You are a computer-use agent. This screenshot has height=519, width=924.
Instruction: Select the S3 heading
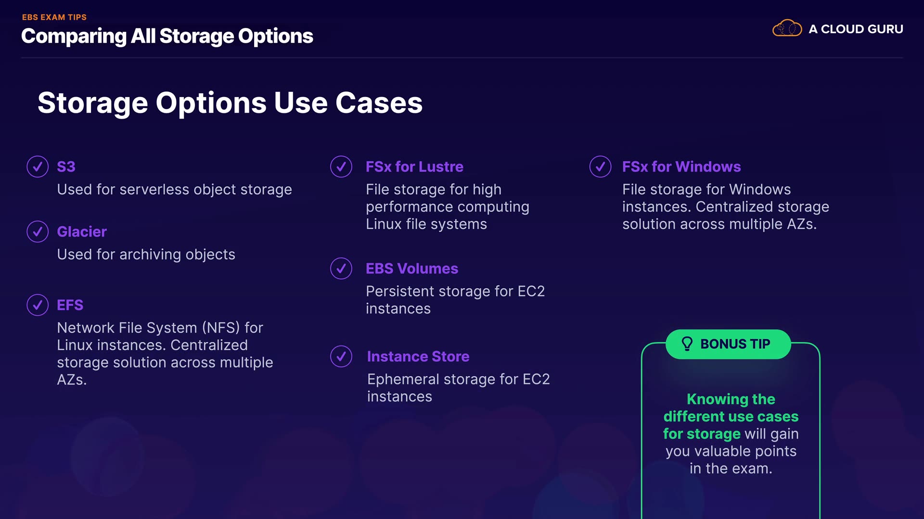66,167
